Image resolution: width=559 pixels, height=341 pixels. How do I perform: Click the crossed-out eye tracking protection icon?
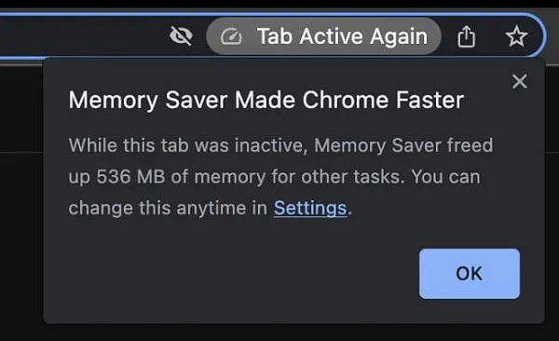point(181,36)
